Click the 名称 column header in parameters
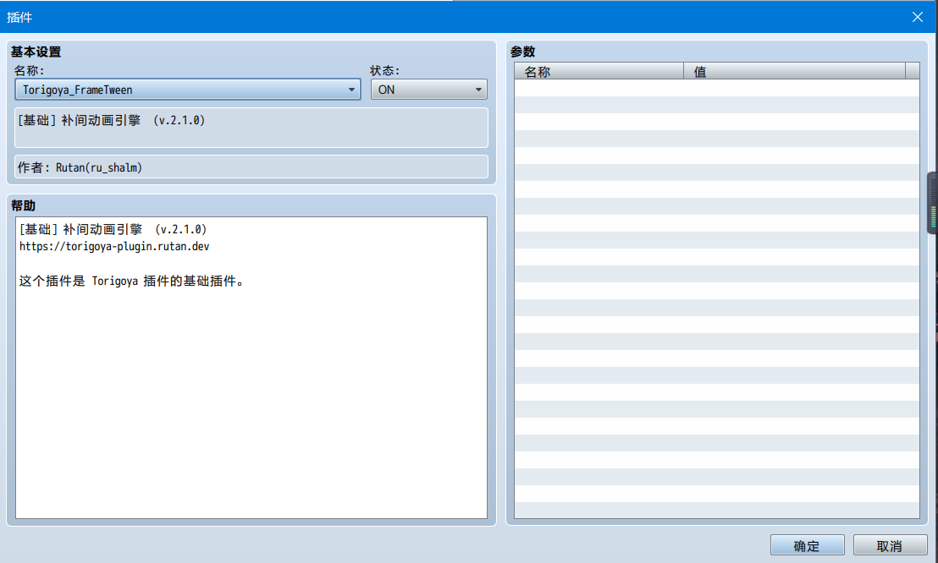This screenshot has height=563, width=938. coord(599,72)
